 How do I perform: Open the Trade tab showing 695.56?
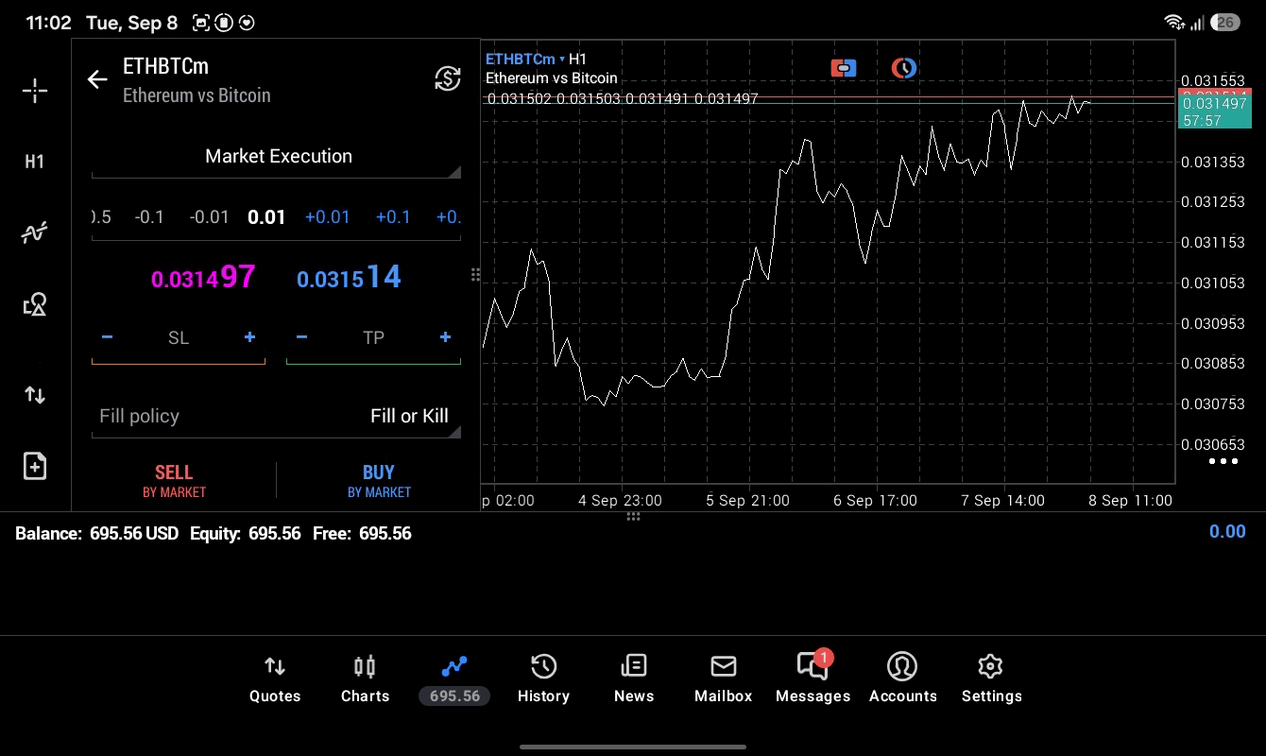(x=454, y=679)
